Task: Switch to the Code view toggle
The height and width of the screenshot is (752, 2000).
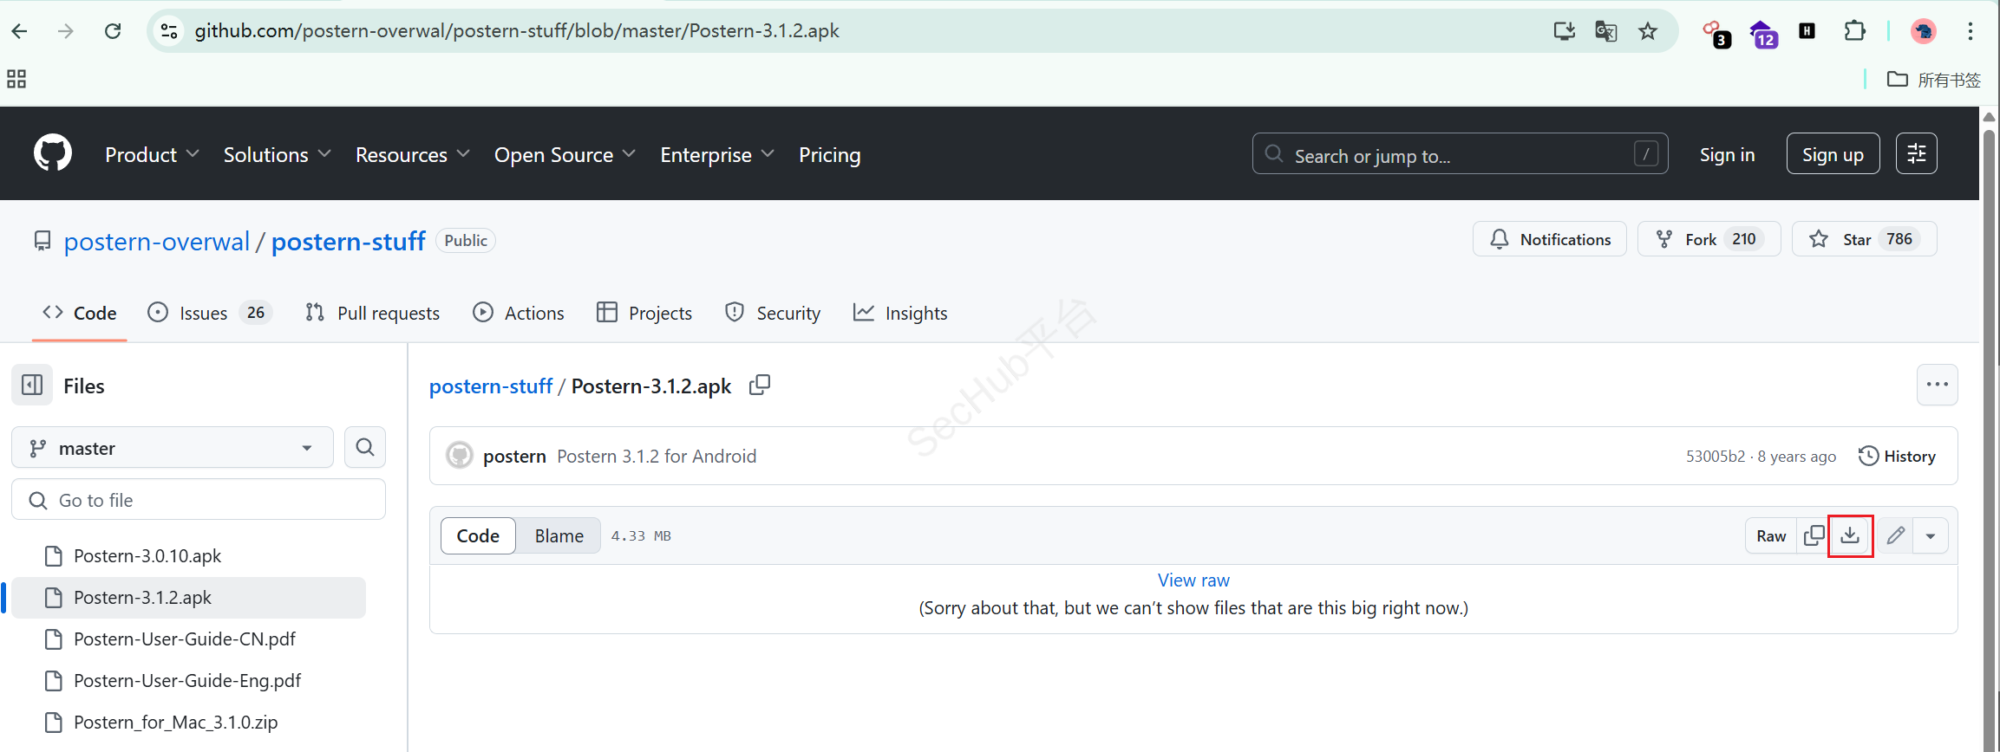Action: click(478, 535)
